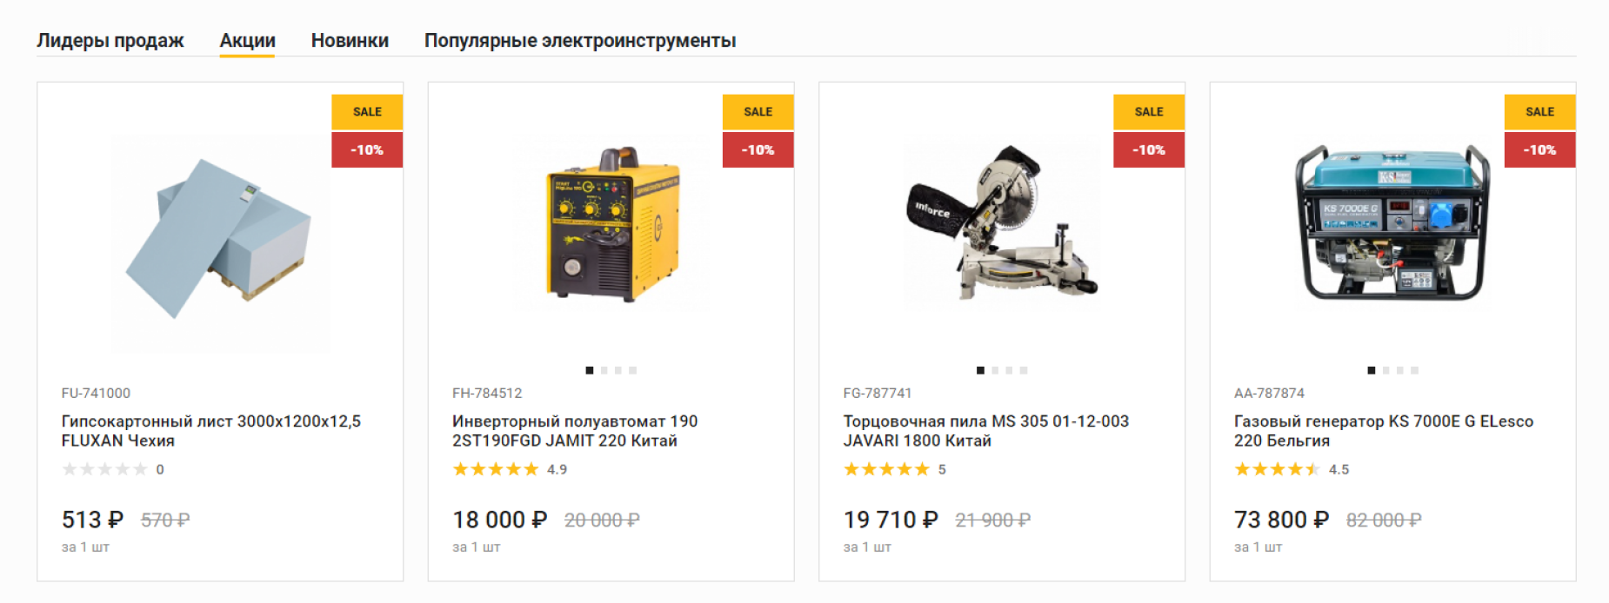Click the SALE badge on drywall card

pos(367,111)
